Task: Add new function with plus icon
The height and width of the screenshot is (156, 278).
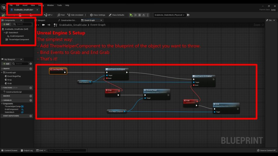Action: point(31,88)
